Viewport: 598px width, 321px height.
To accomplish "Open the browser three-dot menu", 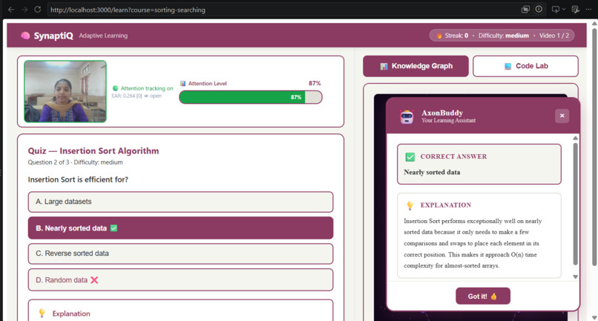I will pyautogui.click(x=588, y=10).
